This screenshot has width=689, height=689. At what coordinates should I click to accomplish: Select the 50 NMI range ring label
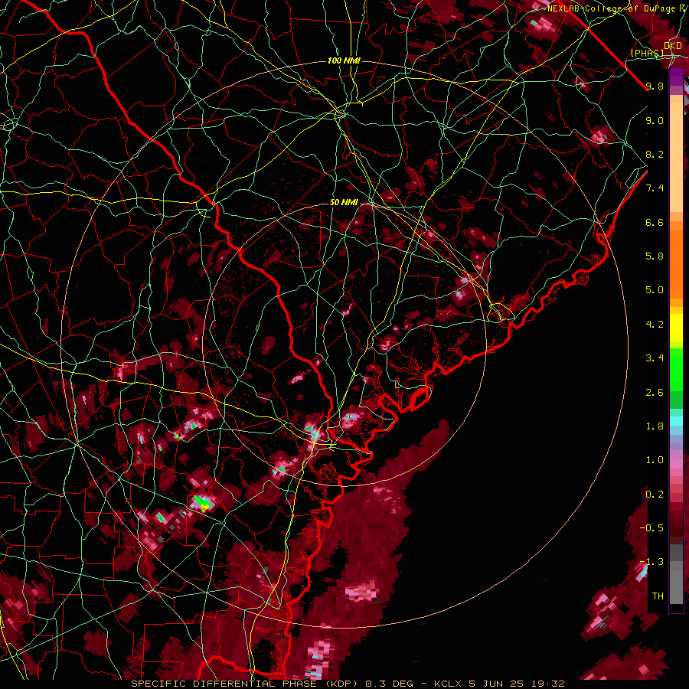pyautogui.click(x=344, y=203)
